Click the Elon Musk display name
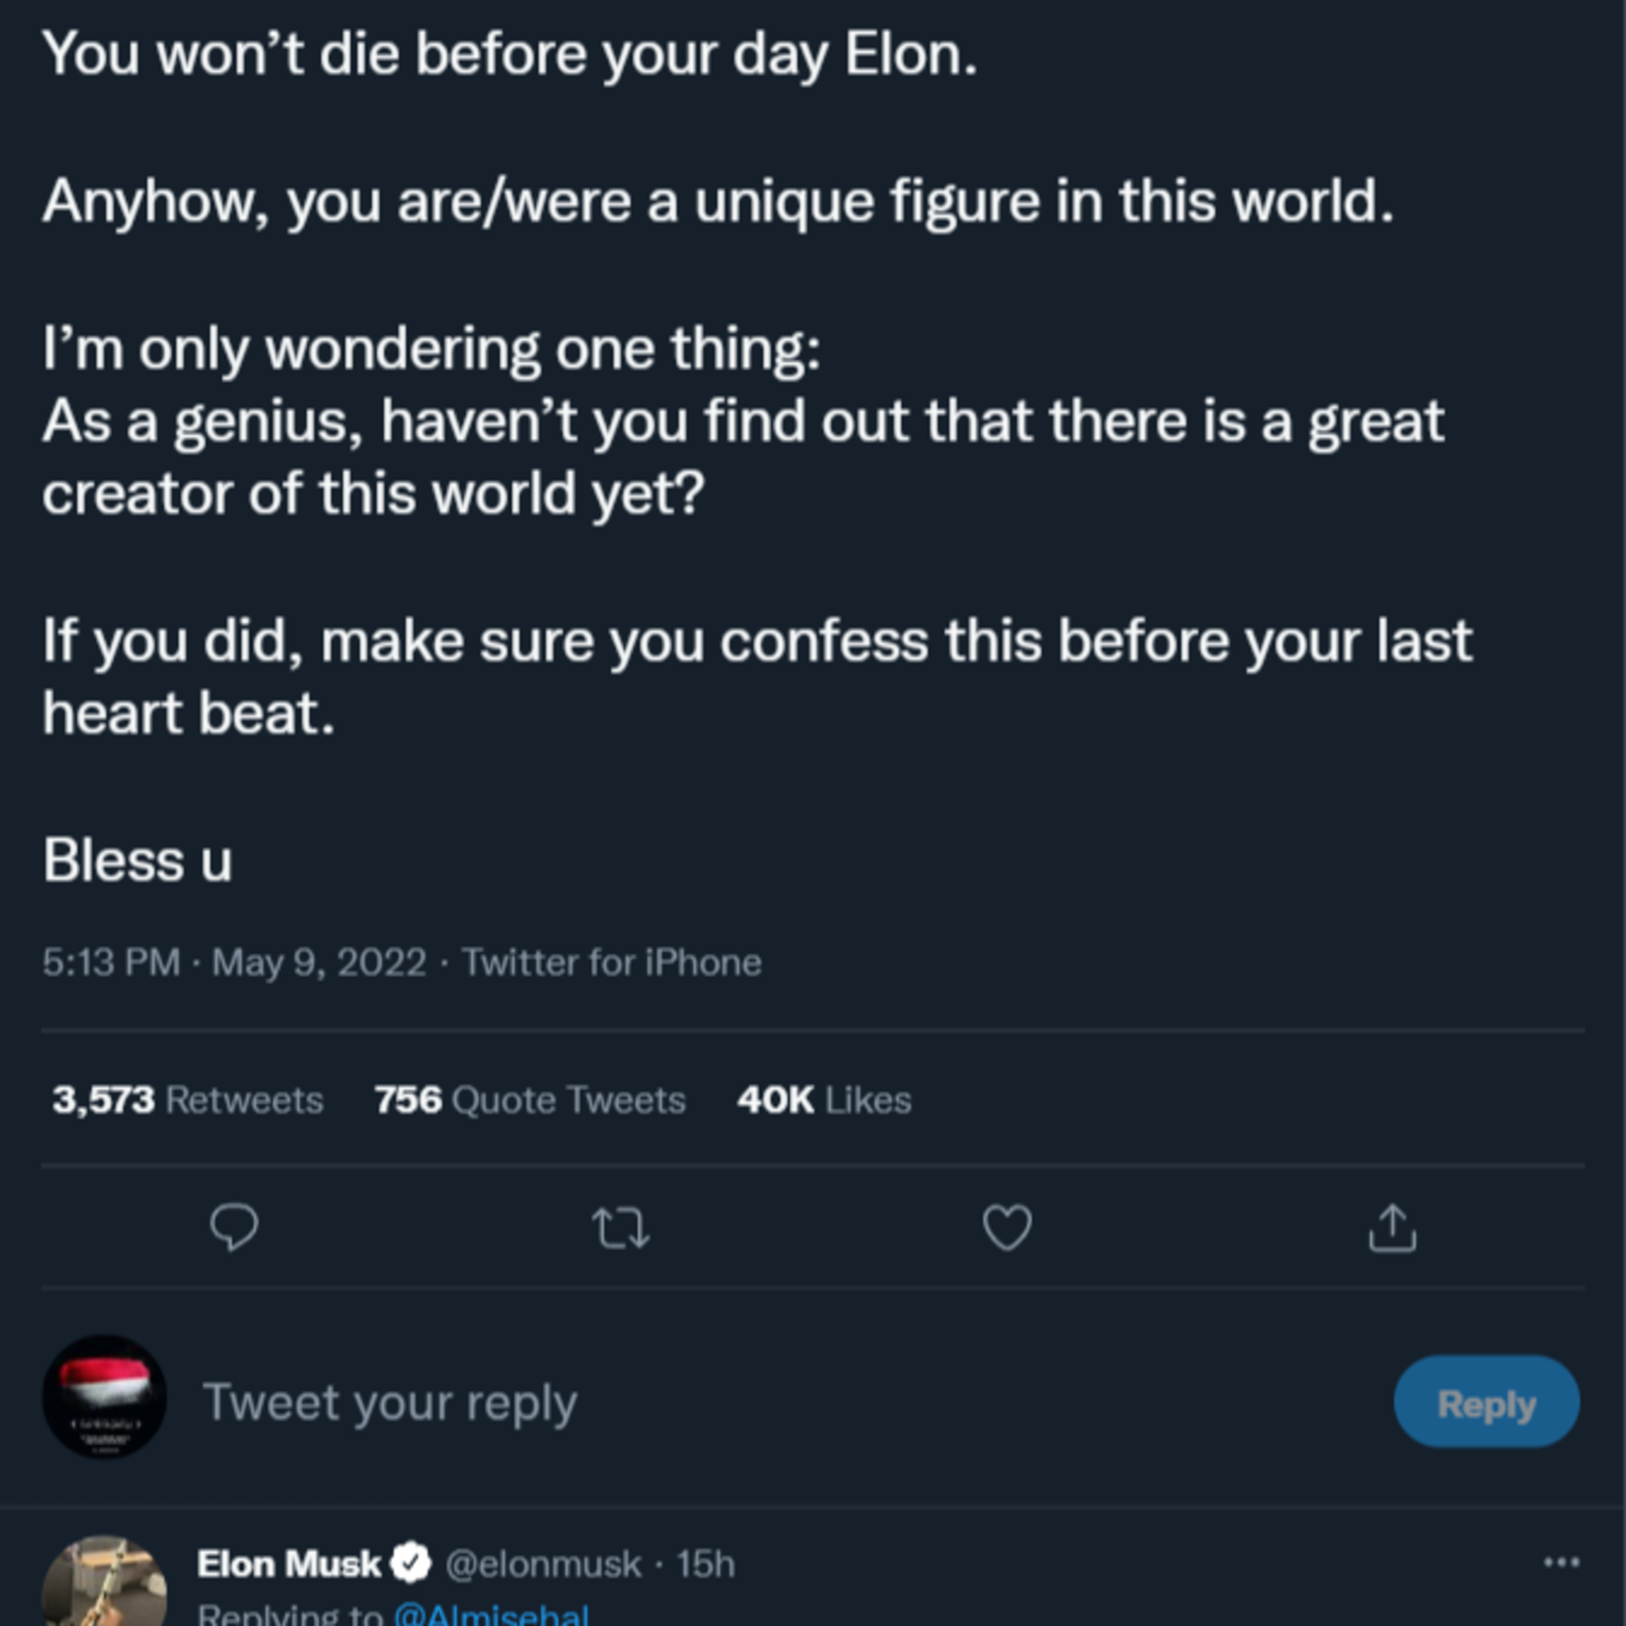The width and height of the screenshot is (1626, 1626). [289, 1565]
